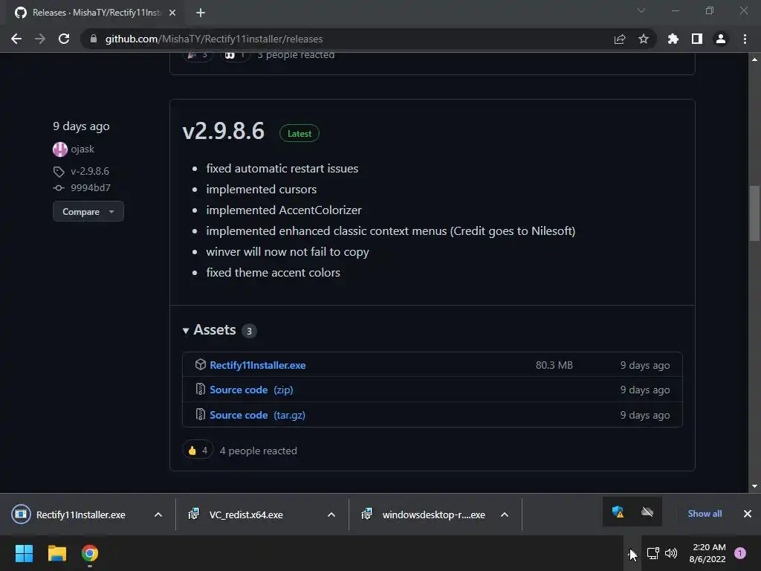The width and height of the screenshot is (761, 571).
Task: Open the Chrome profile menu
Action: coord(721,39)
